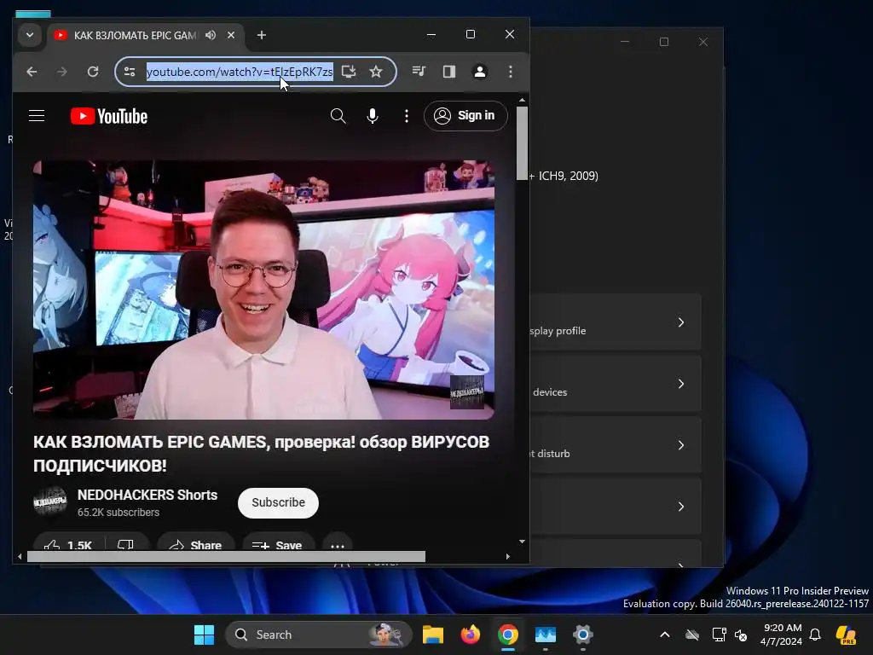
Task: Open Chrome media controls icon
Action: 419,72
